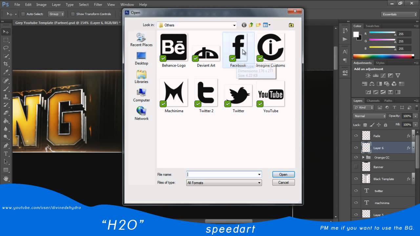
Task: Hide the Fade layer
Action: click(356, 136)
